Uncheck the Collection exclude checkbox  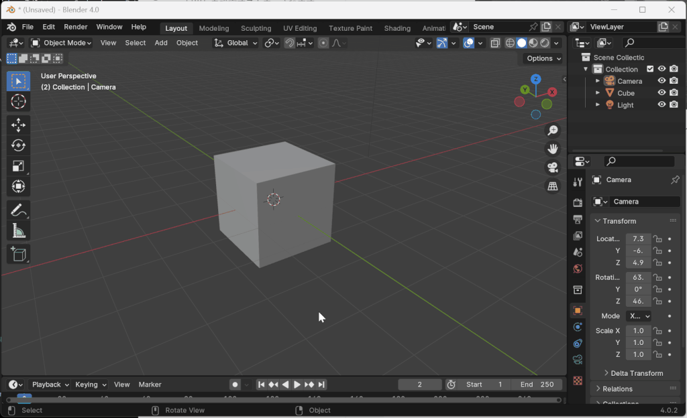click(x=649, y=69)
